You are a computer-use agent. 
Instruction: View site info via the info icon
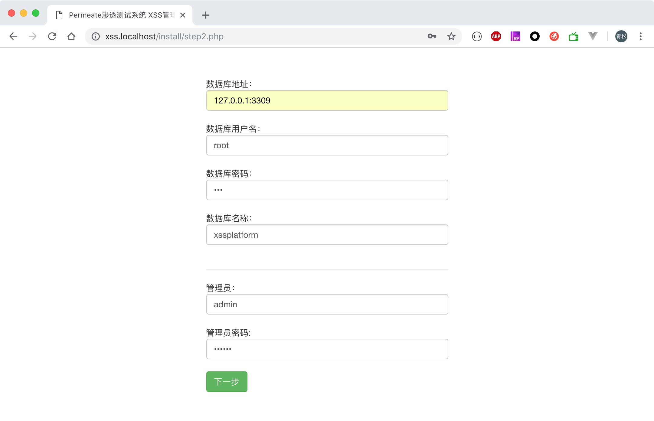point(95,36)
